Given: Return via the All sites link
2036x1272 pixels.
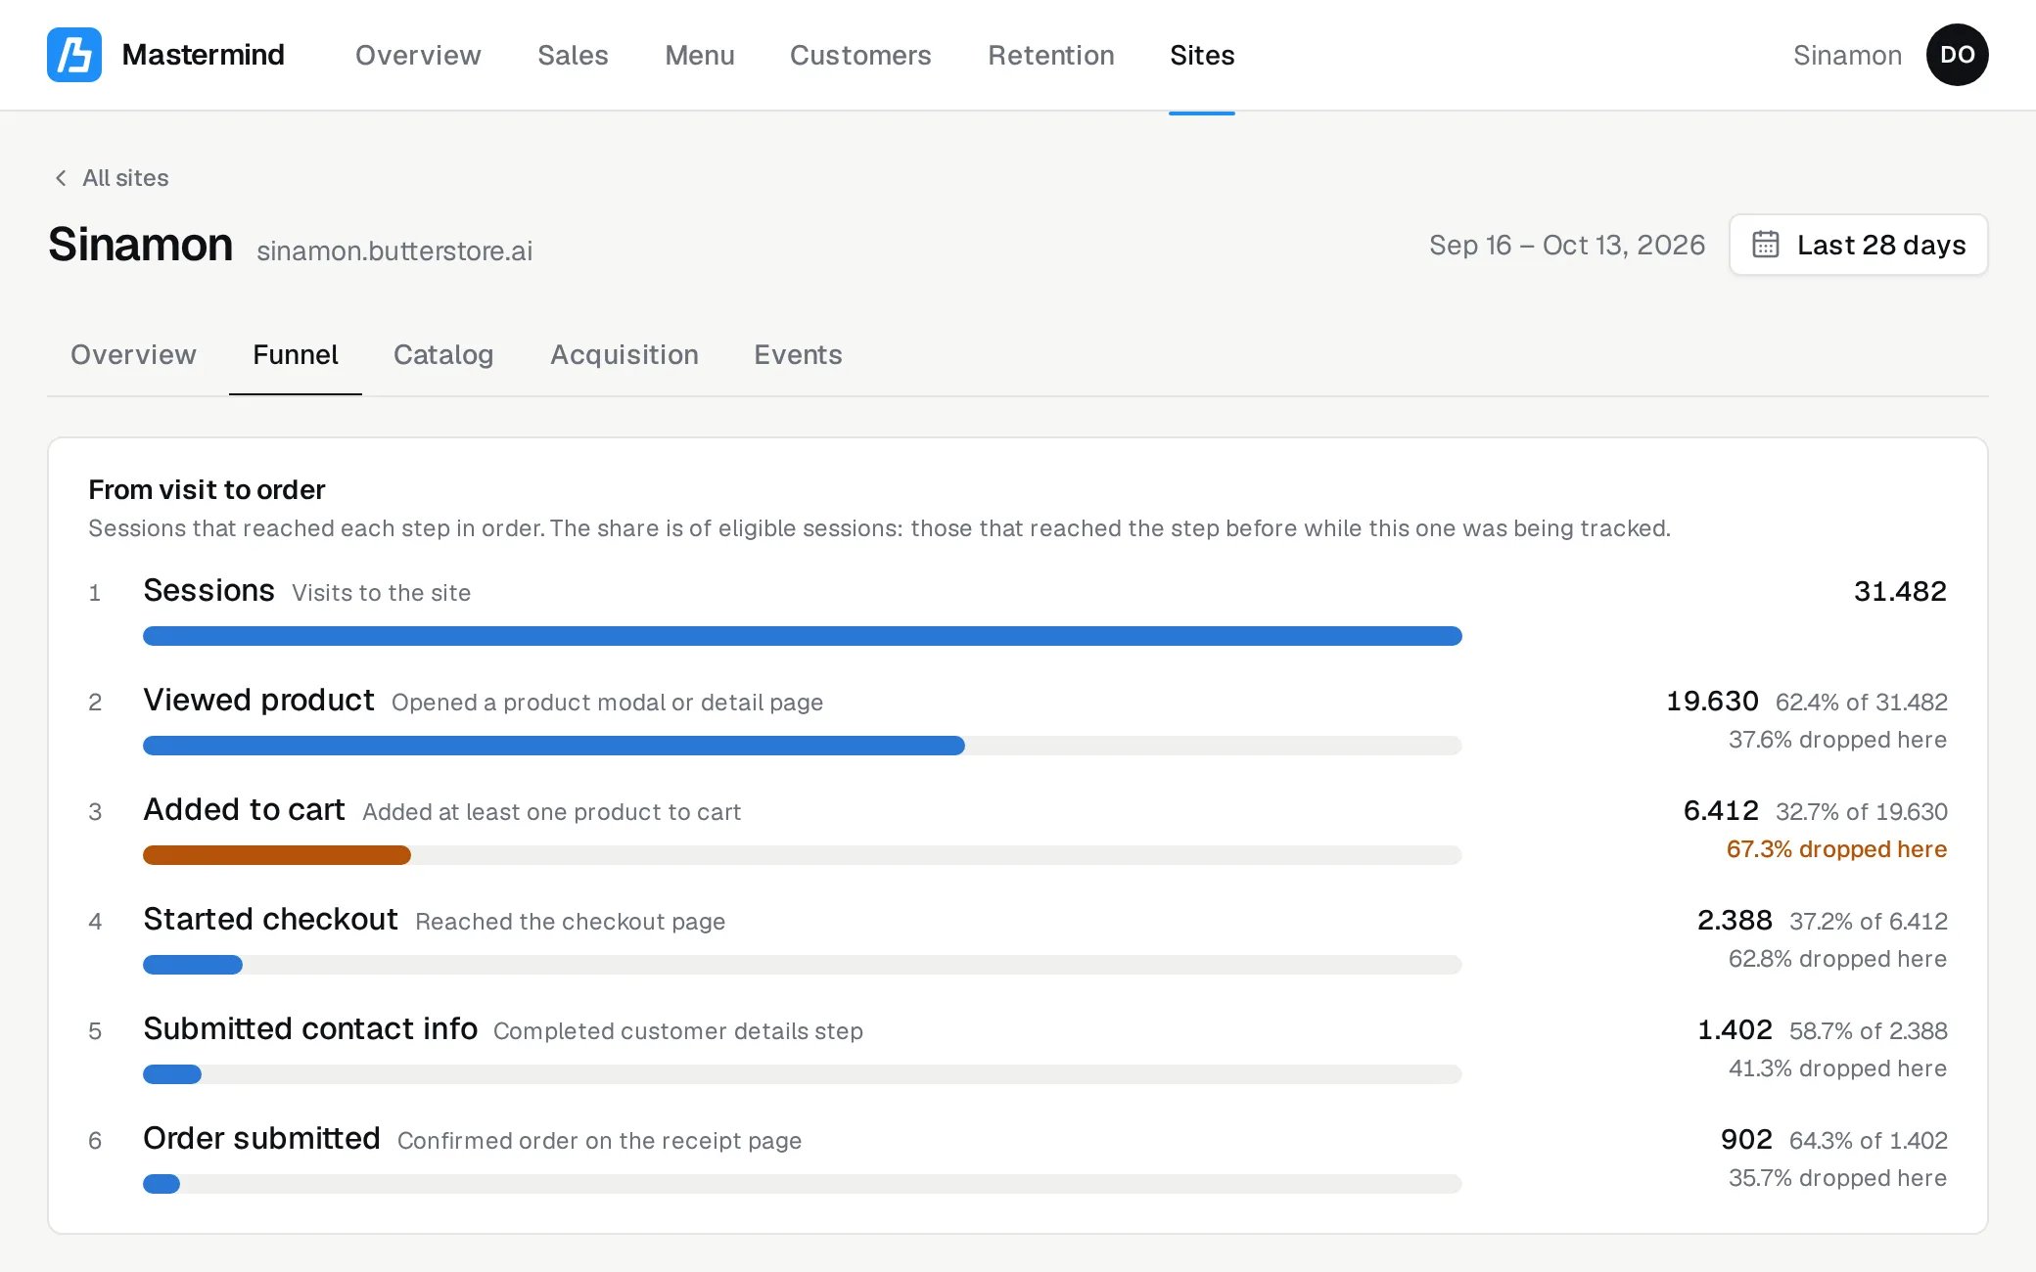Looking at the screenshot, I should coord(125,178).
